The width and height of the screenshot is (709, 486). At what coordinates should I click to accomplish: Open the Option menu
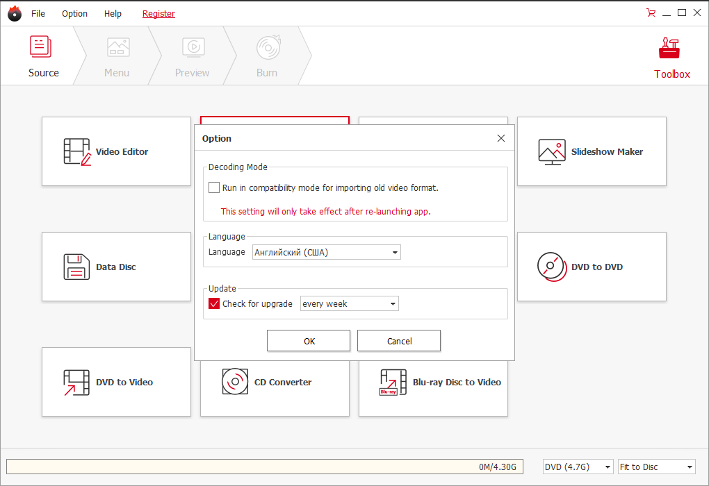(74, 12)
